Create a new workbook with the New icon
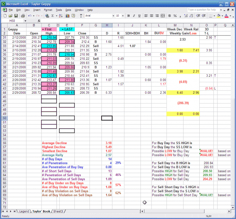Image resolution: width=236 pixels, height=219 pixels. pos(5,16)
